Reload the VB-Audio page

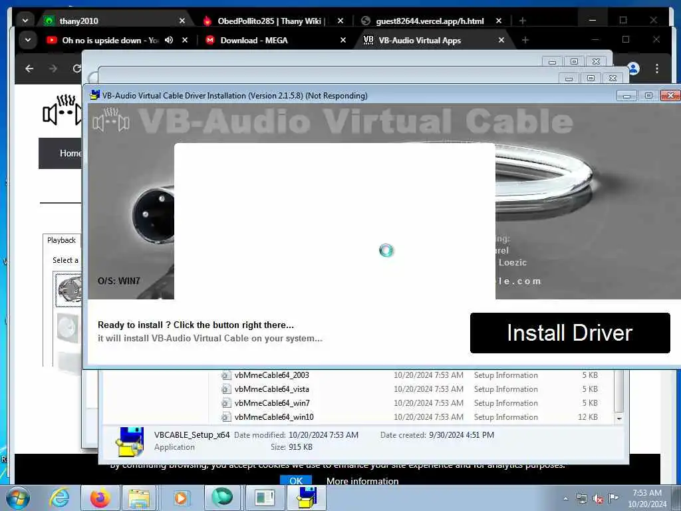[x=76, y=69]
